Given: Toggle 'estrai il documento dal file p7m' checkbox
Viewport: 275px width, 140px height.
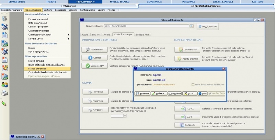Looking at the screenshot, I should pyautogui.click(x=193, y=84).
